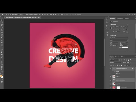Viewport: 136px width, 102px height.
Task: Toggle the layer filter on/off switch
Action: (131, 59)
